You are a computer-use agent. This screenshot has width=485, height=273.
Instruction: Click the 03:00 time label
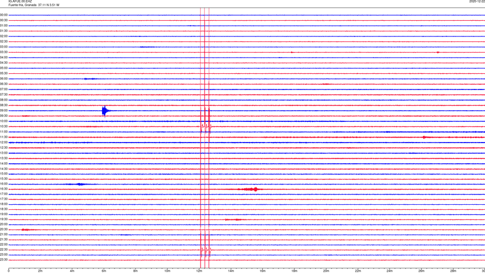[x=4, y=47]
